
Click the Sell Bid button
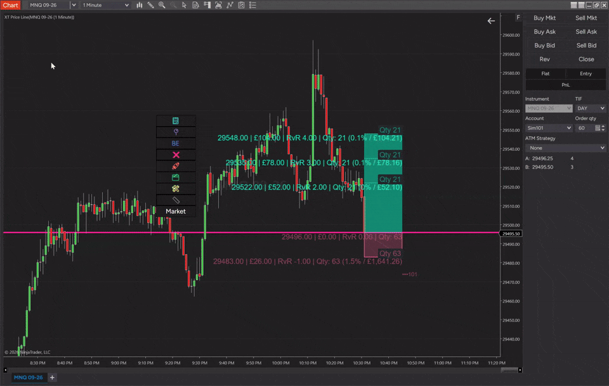(586, 46)
